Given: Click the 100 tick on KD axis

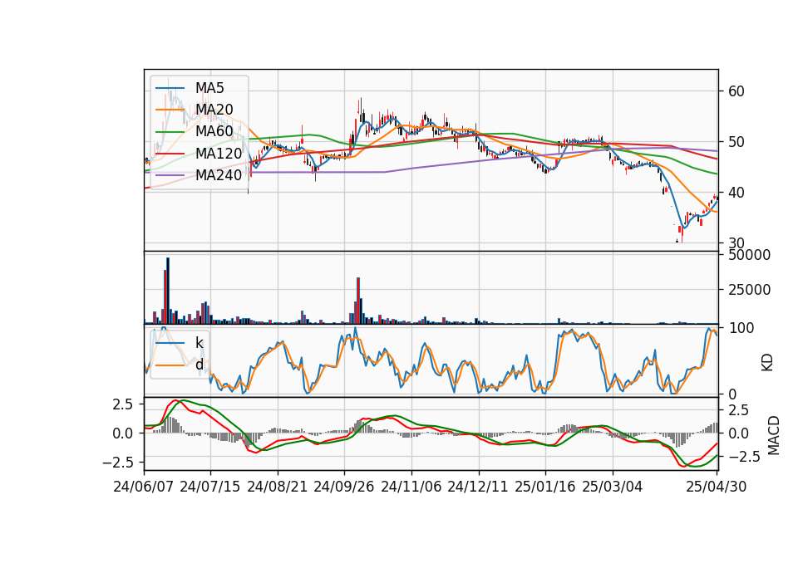Looking at the screenshot, I should [741, 328].
